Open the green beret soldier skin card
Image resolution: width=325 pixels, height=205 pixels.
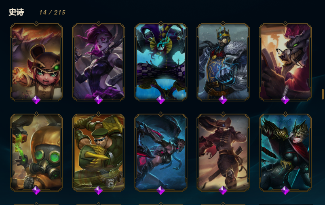click(x=99, y=152)
